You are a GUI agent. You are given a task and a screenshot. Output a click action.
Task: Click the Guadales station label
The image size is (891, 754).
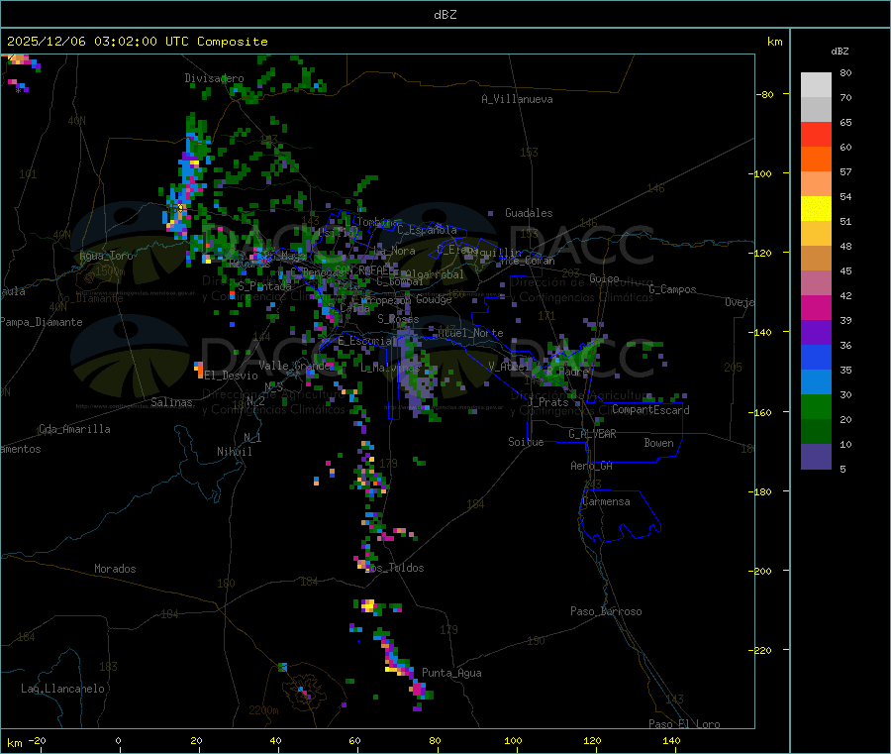coord(529,213)
